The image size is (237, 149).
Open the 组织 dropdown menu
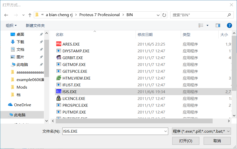11,25
